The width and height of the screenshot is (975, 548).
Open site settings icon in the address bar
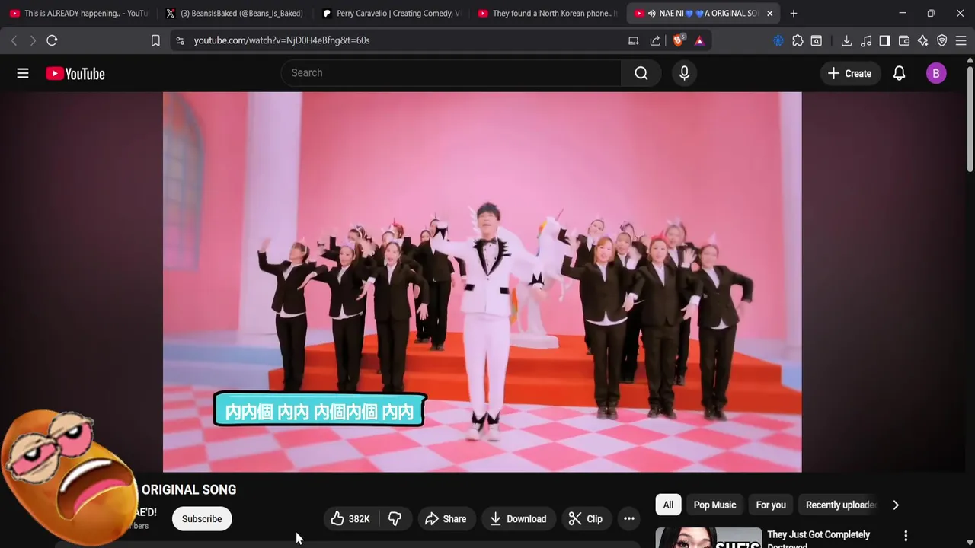point(180,40)
